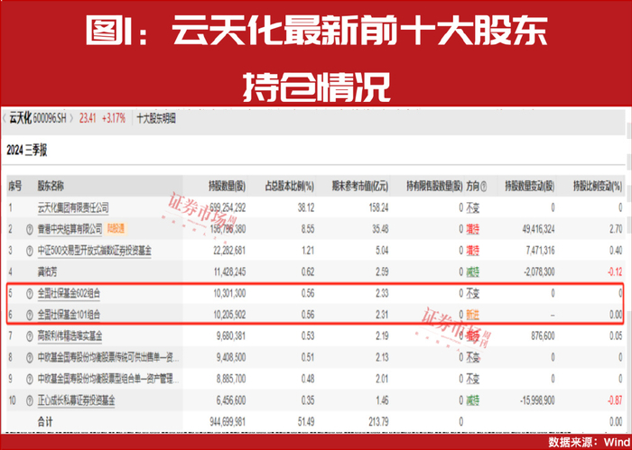Image resolution: width=632 pixels, height=450 pixels.
Task: Click the info icon beside 全国社保基金101组合
Action: (30, 315)
